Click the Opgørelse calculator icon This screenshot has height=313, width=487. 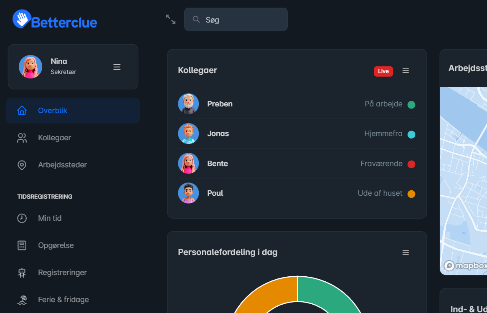[x=22, y=245]
